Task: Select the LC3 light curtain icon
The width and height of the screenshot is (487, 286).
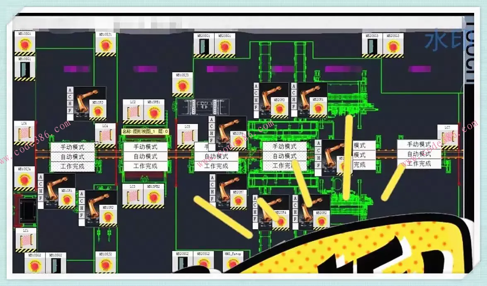Action: (133, 196)
